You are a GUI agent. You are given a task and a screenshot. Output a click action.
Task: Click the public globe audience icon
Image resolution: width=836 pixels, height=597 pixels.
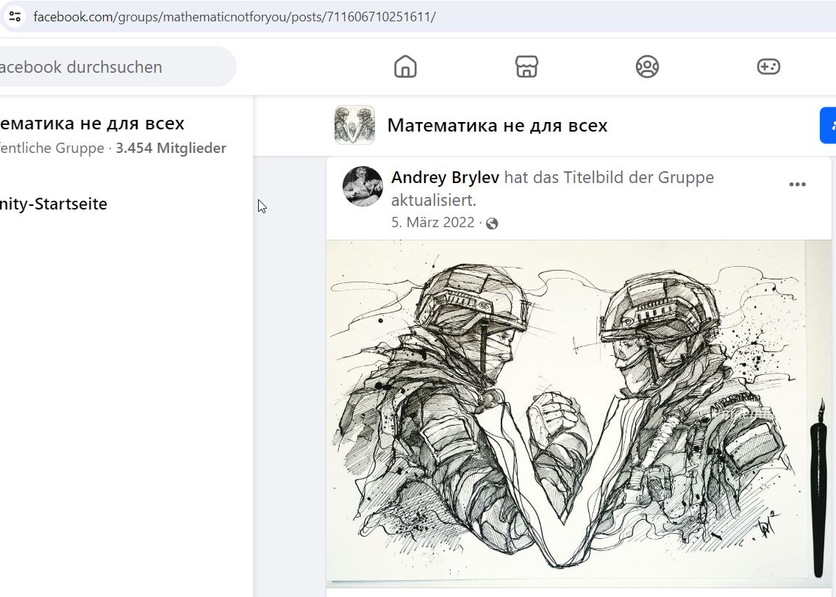point(492,224)
